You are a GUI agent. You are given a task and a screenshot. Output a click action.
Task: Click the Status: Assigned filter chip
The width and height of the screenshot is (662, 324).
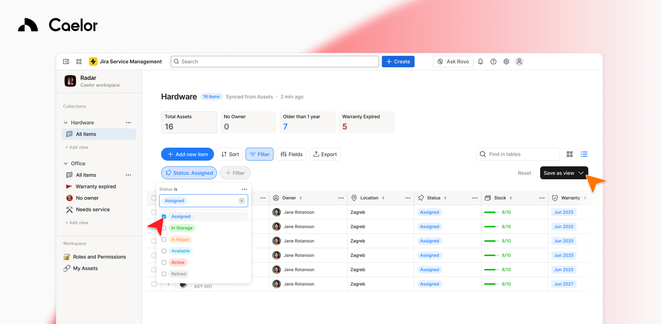click(x=189, y=173)
